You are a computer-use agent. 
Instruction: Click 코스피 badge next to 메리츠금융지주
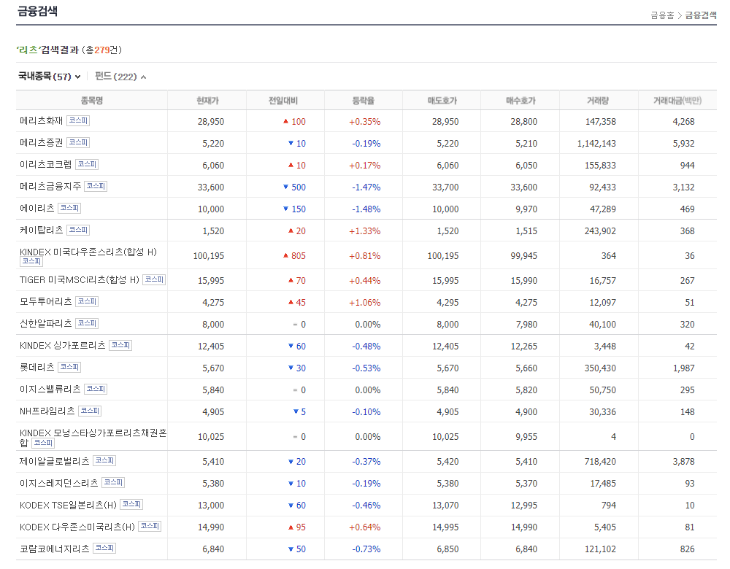pos(96,186)
